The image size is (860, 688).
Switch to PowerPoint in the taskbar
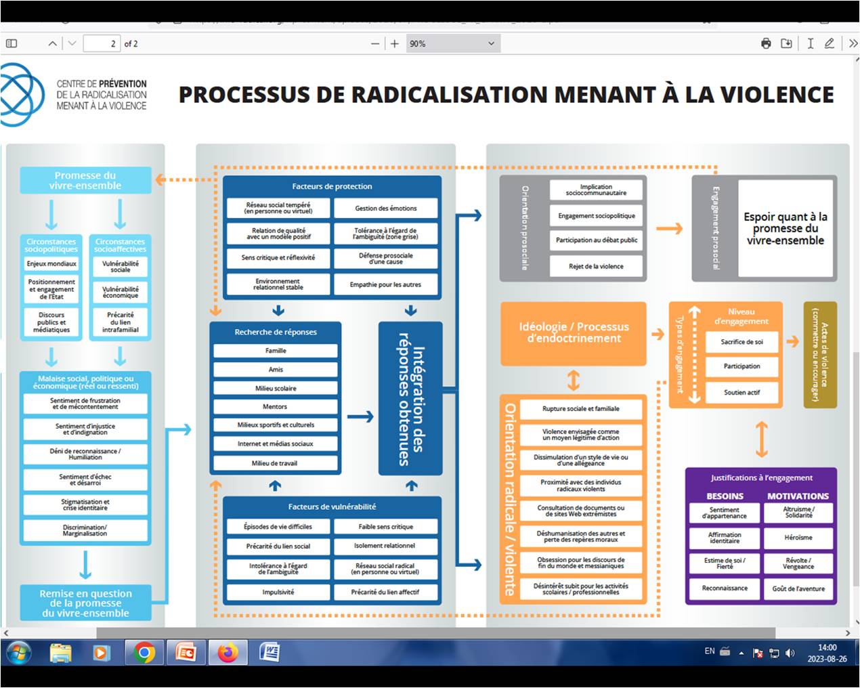(x=186, y=652)
